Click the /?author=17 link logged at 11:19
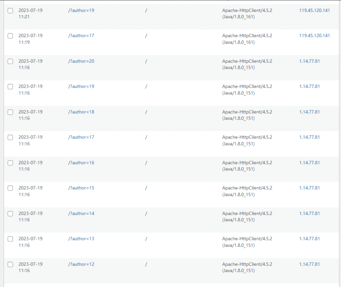Viewport: 341px width, 287px height. coord(81,36)
